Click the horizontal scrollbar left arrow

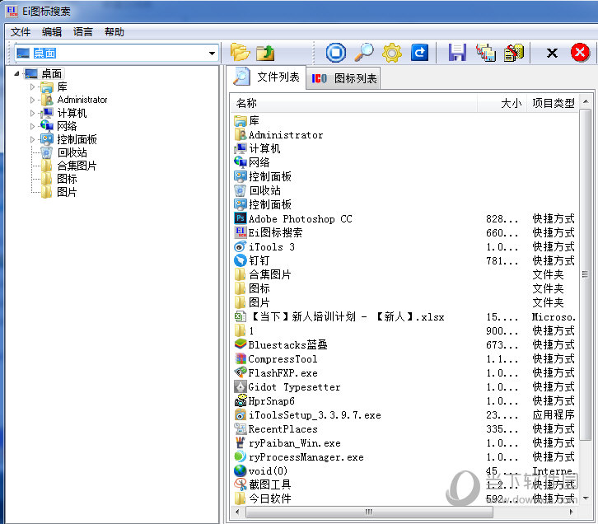click(x=237, y=512)
